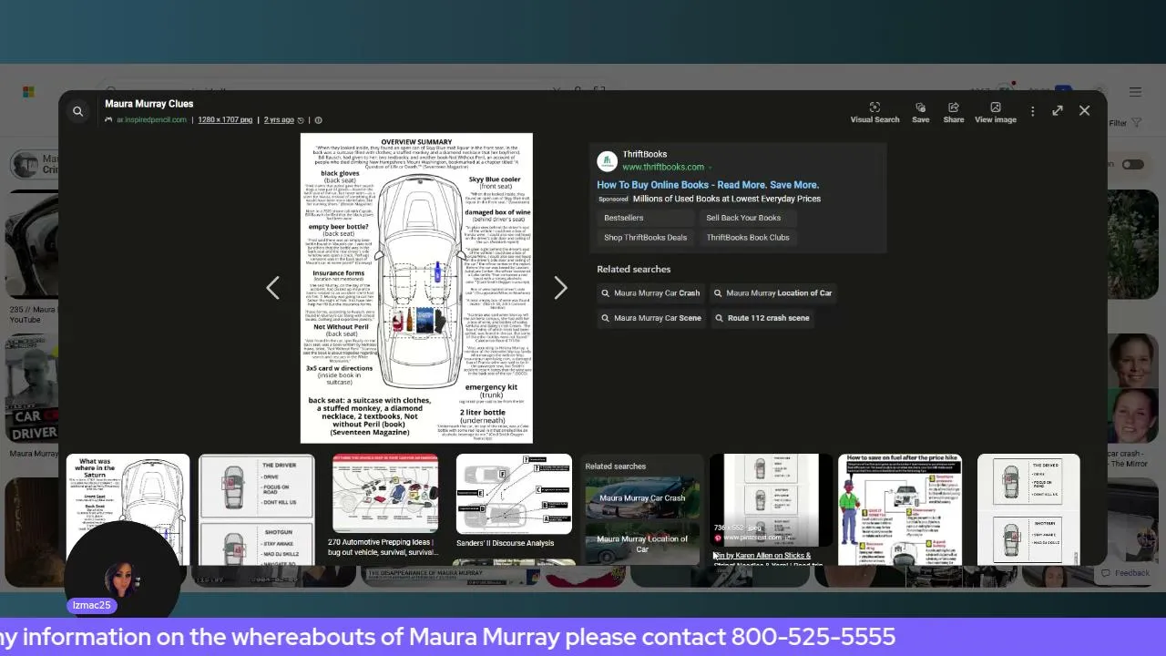Screen dimensions: 1166x656
Task: Open the hamburger menu on the Bing page
Action: point(1135,92)
